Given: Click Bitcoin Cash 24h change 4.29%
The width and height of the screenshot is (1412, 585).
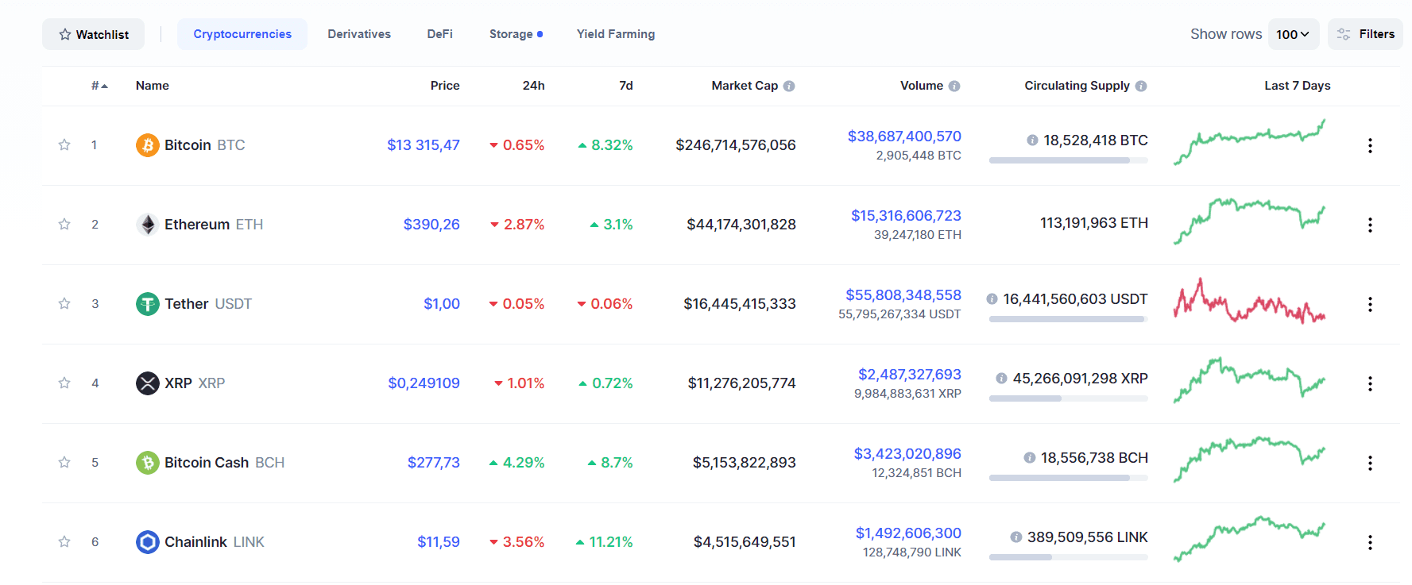Looking at the screenshot, I should 517,463.
